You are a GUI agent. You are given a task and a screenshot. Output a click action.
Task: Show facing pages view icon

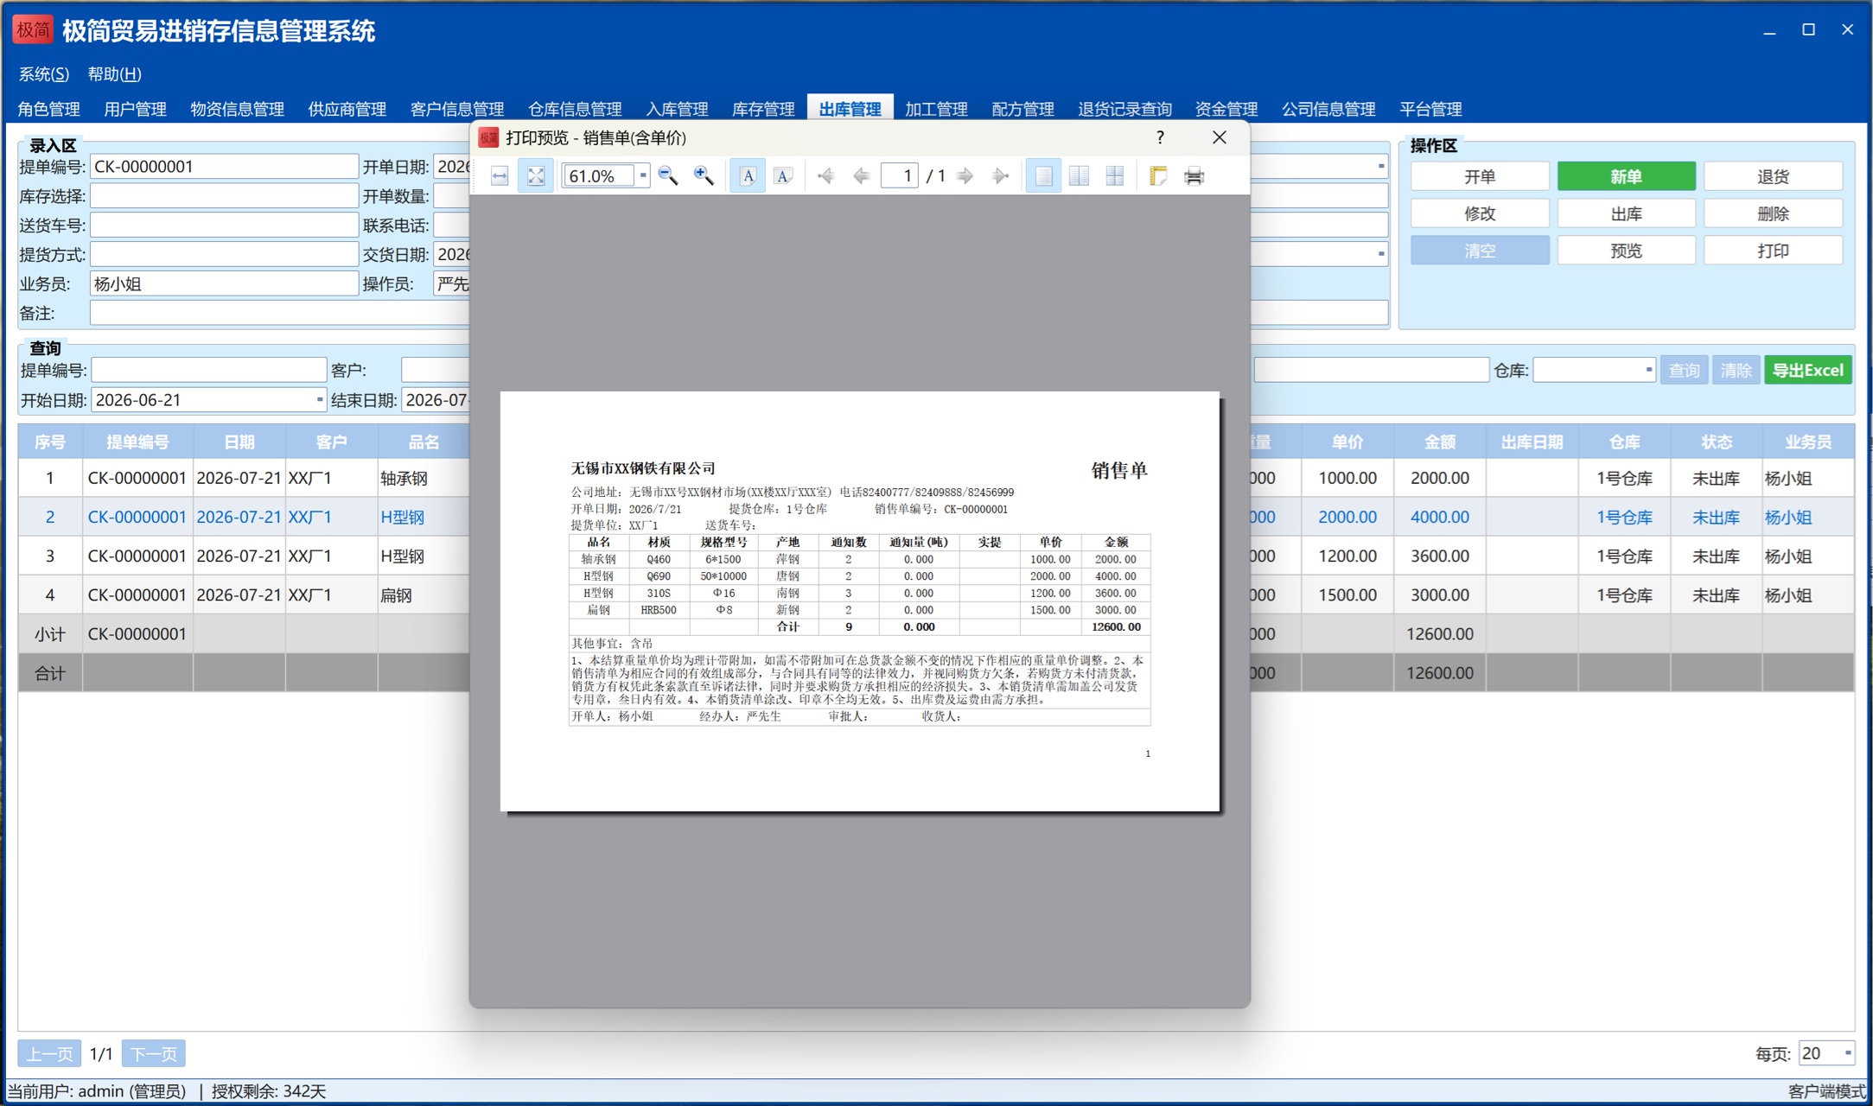1080,176
